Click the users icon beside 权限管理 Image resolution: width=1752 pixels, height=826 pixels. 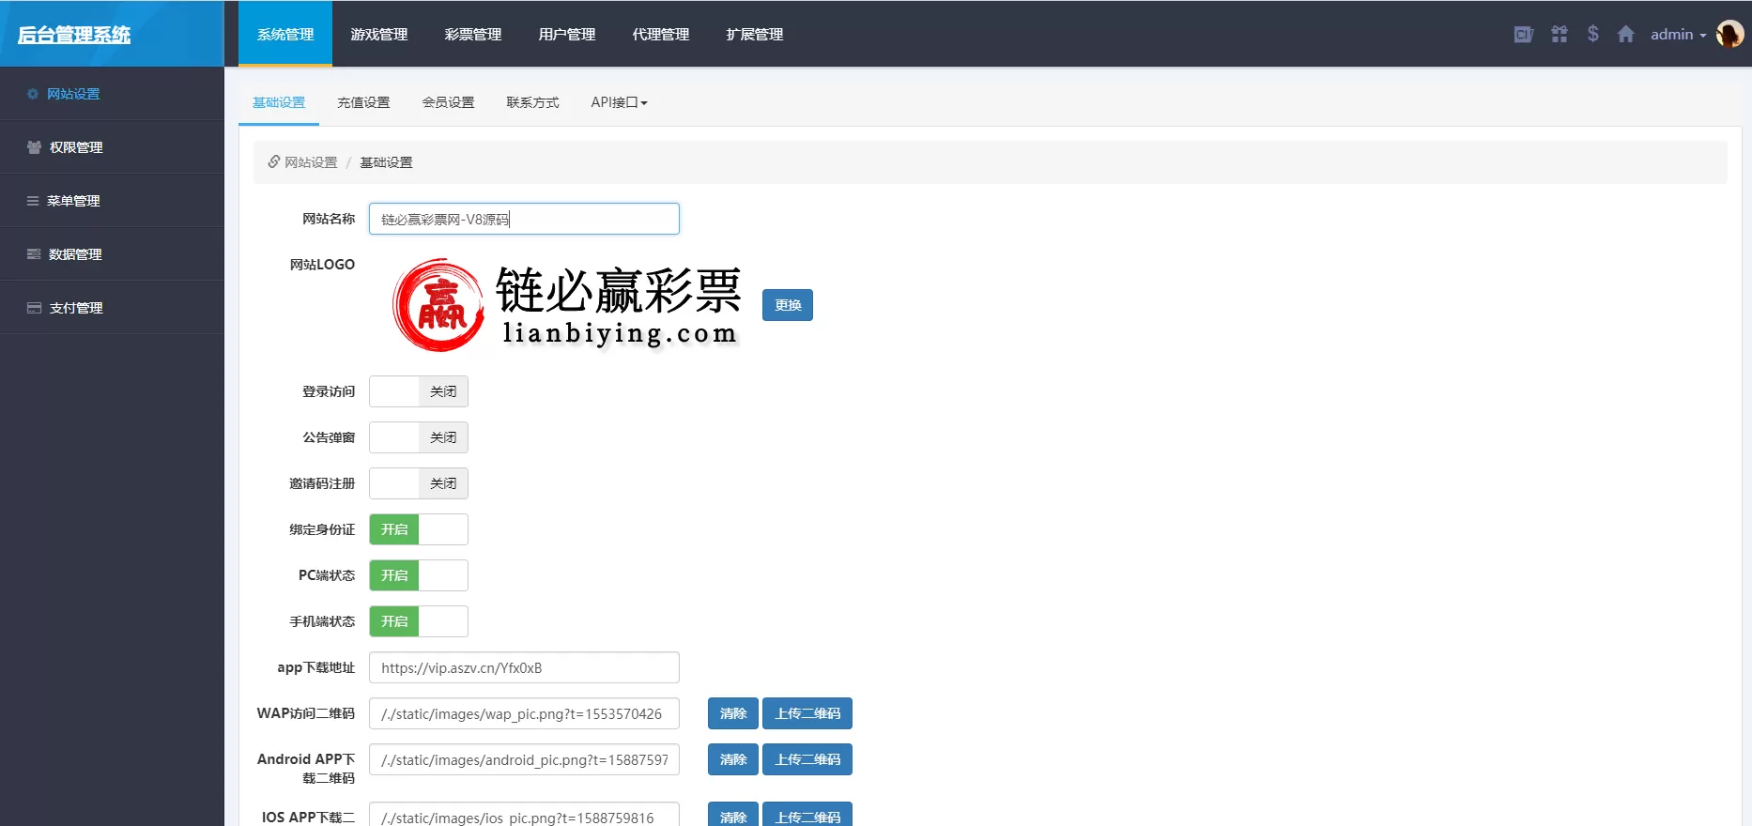tap(34, 147)
